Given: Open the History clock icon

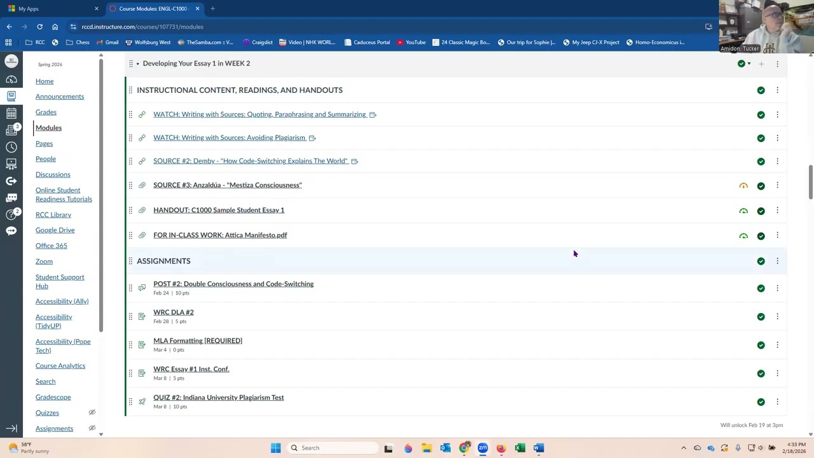Looking at the screenshot, I should pos(11,147).
